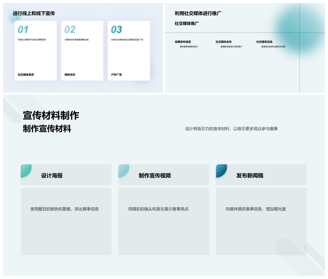Select the 设计海报 header label
328x279 pixels.
coord(52,175)
